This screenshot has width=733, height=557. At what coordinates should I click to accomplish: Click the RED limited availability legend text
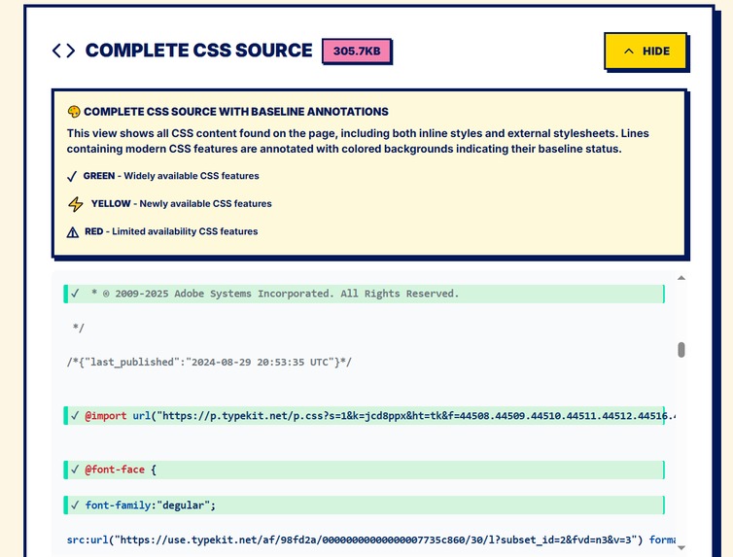(171, 231)
